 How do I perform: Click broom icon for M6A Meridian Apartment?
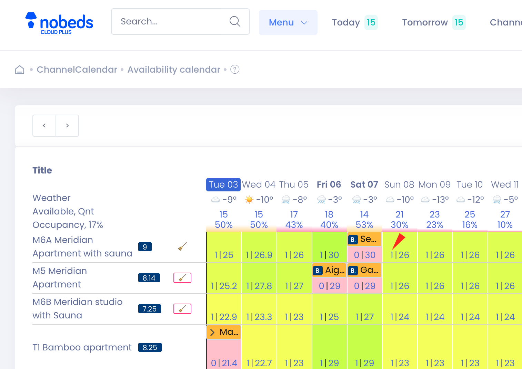point(182,246)
